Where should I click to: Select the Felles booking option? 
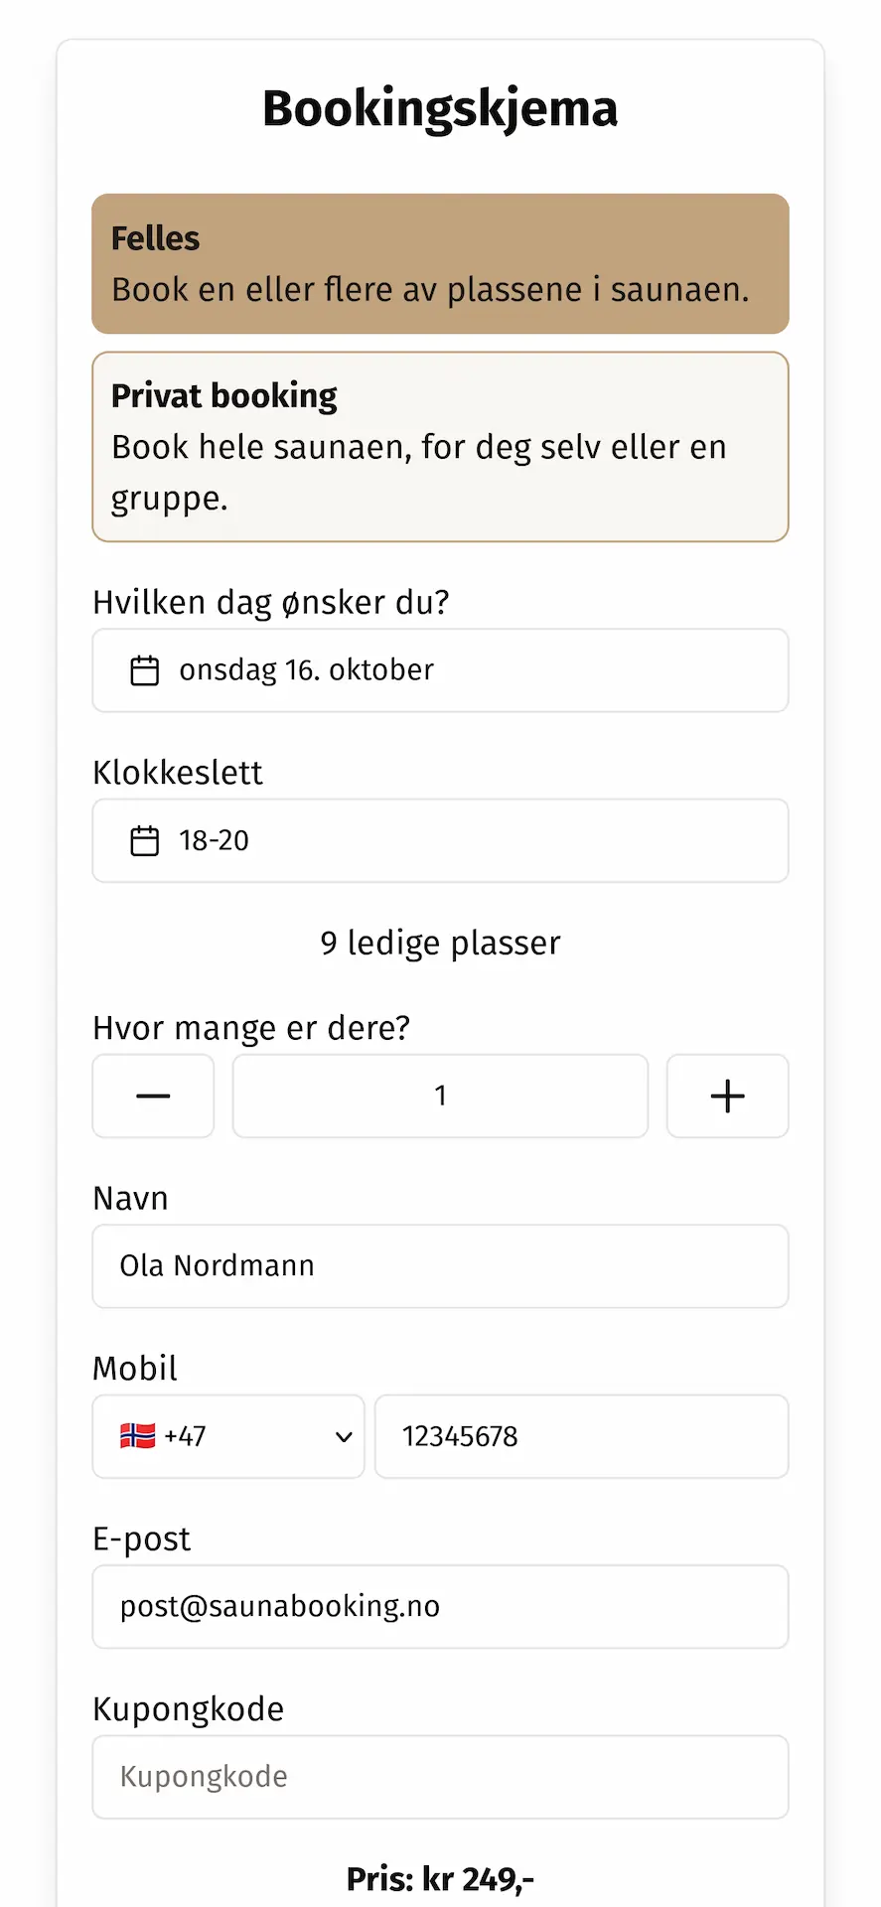(440, 263)
